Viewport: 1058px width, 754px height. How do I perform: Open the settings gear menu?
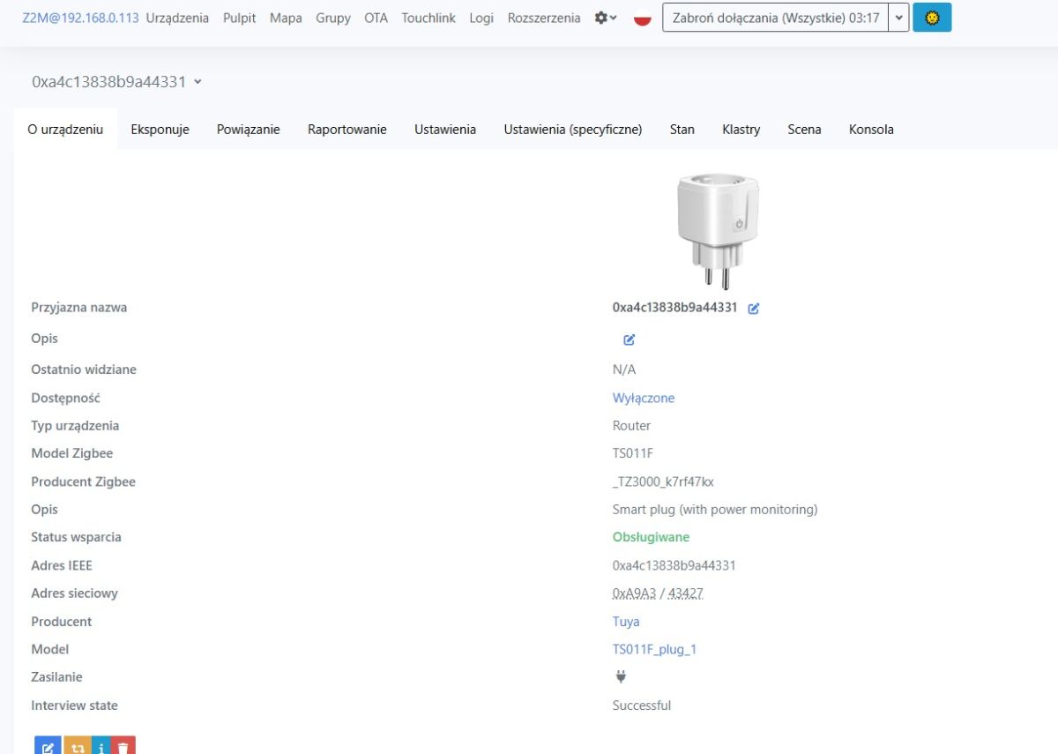pyautogui.click(x=606, y=18)
